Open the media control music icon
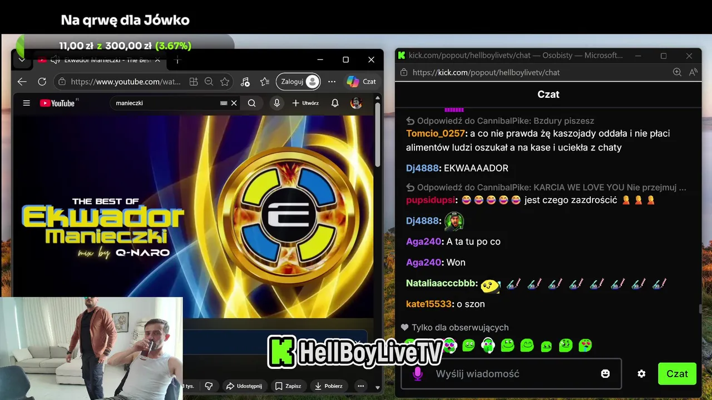Image resolution: width=712 pixels, height=400 pixels. click(x=245, y=82)
